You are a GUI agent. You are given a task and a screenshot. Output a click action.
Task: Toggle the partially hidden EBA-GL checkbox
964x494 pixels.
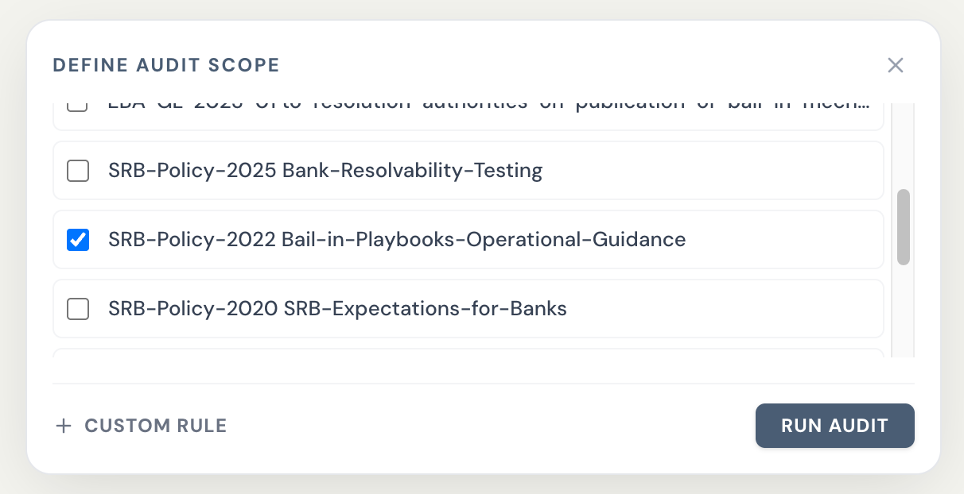[x=77, y=106]
